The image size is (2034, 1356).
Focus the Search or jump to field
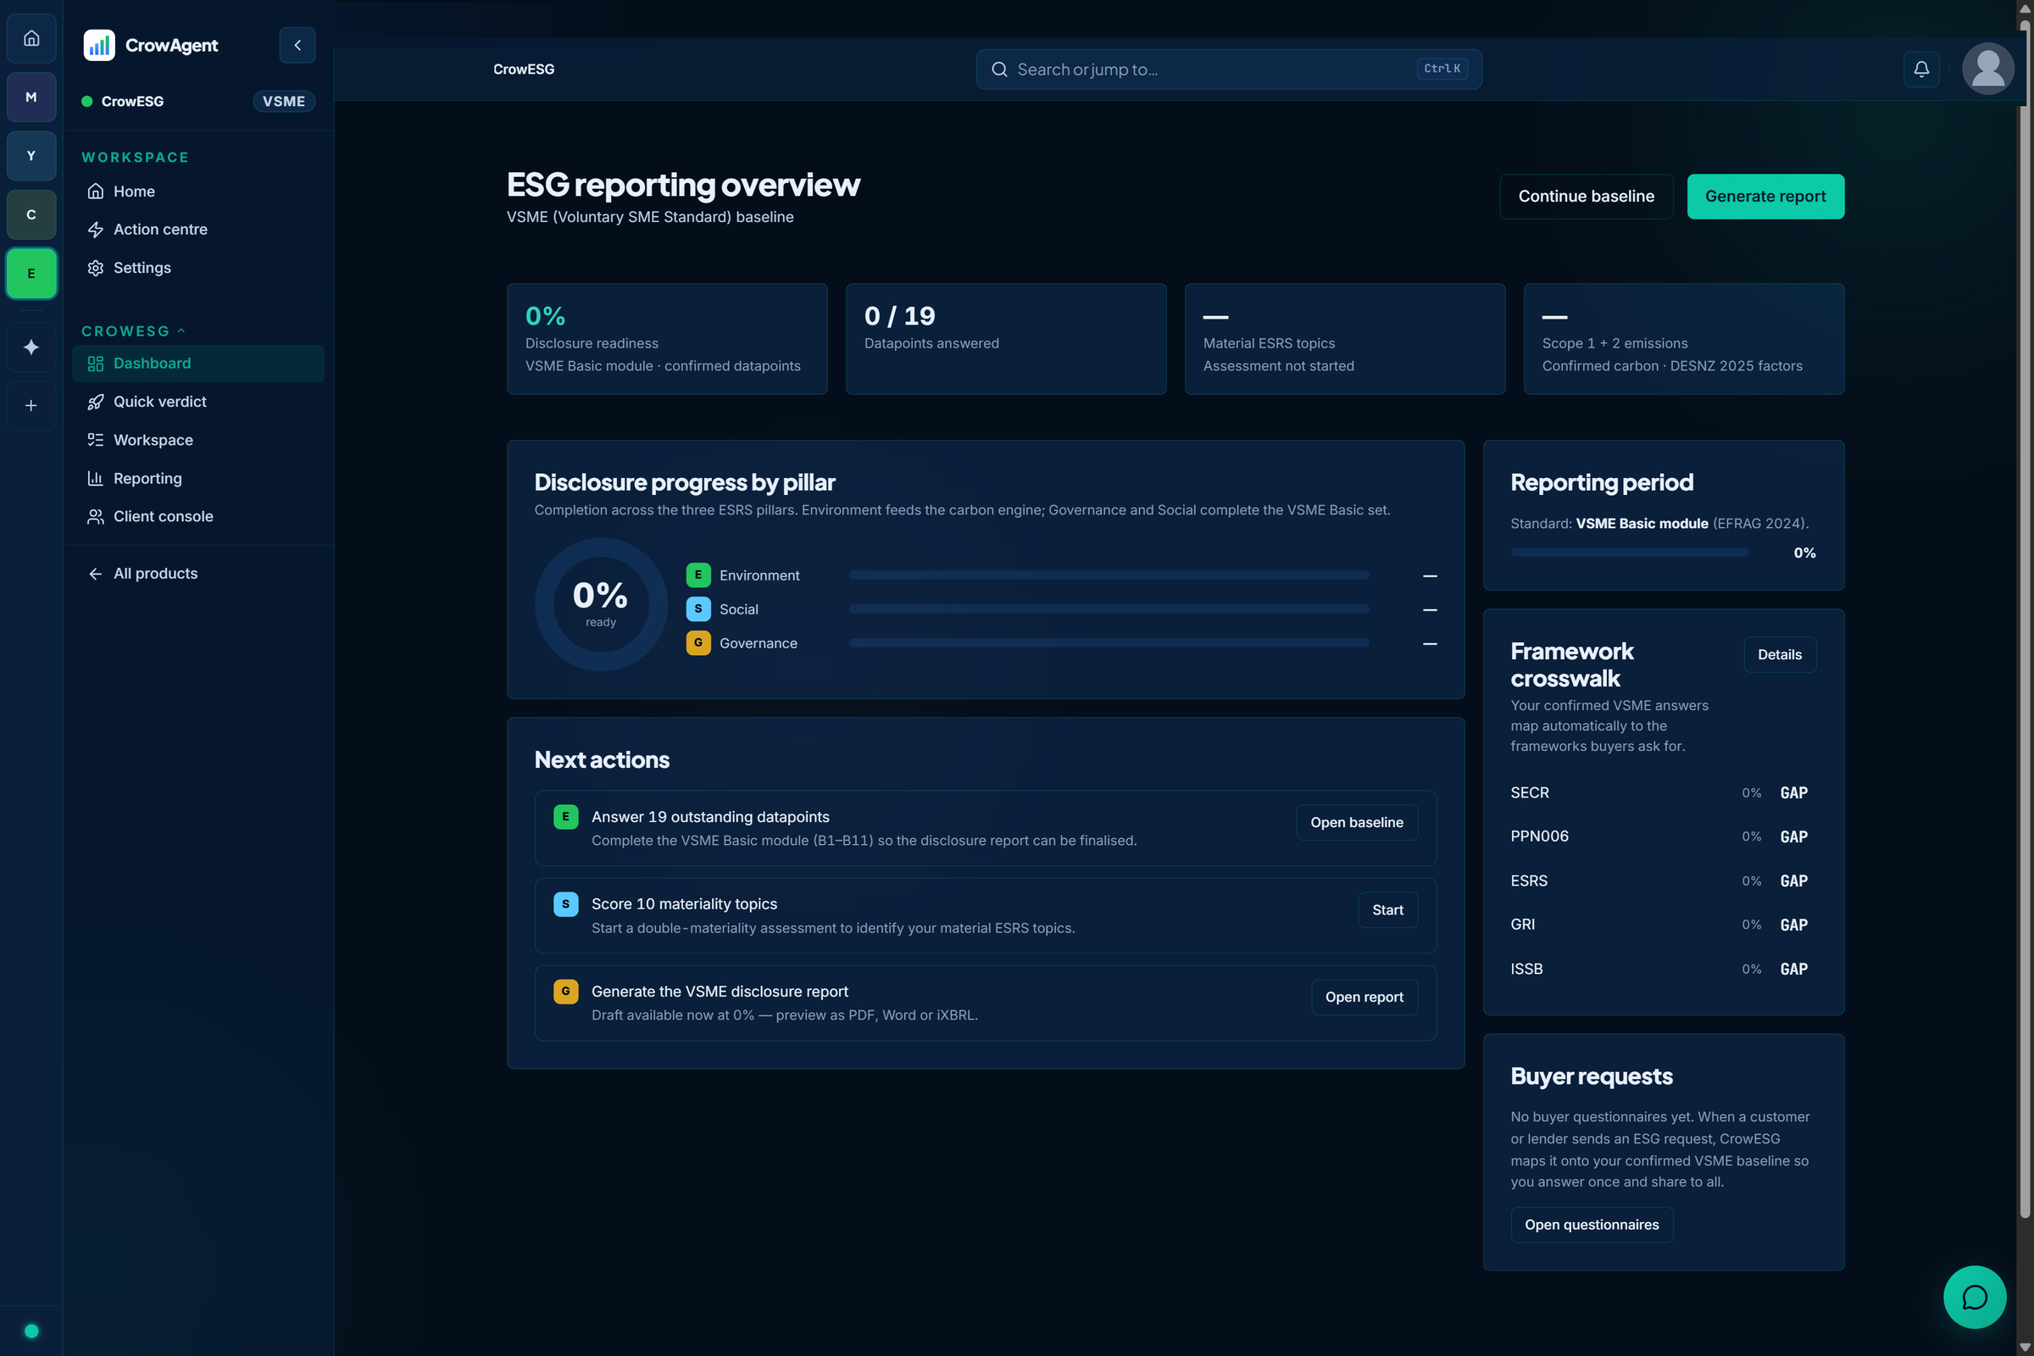pyautogui.click(x=1228, y=69)
